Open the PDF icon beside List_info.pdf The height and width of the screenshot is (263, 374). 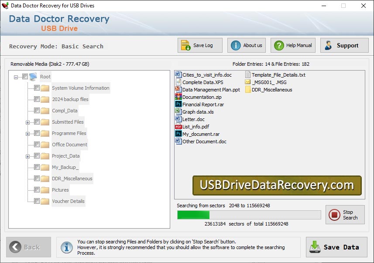click(x=178, y=127)
